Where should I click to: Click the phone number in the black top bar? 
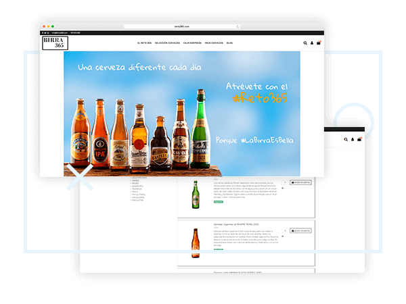click(75, 33)
